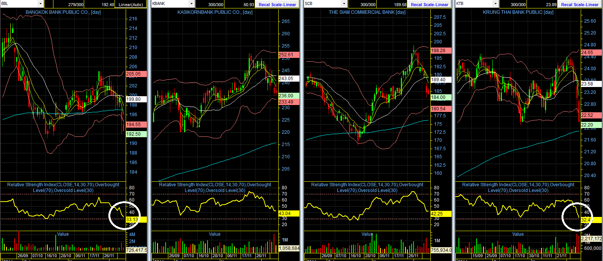
Task: Click the 23.58 price tag on KTB
Action: pos(591,84)
